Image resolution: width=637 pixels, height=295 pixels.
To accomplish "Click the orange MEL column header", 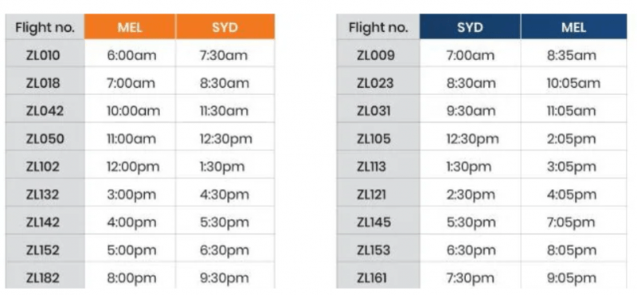I will pos(130,27).
